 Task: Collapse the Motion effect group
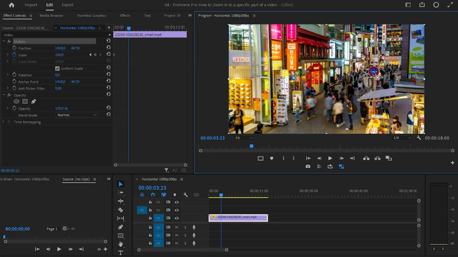click(x=4, y=41)
